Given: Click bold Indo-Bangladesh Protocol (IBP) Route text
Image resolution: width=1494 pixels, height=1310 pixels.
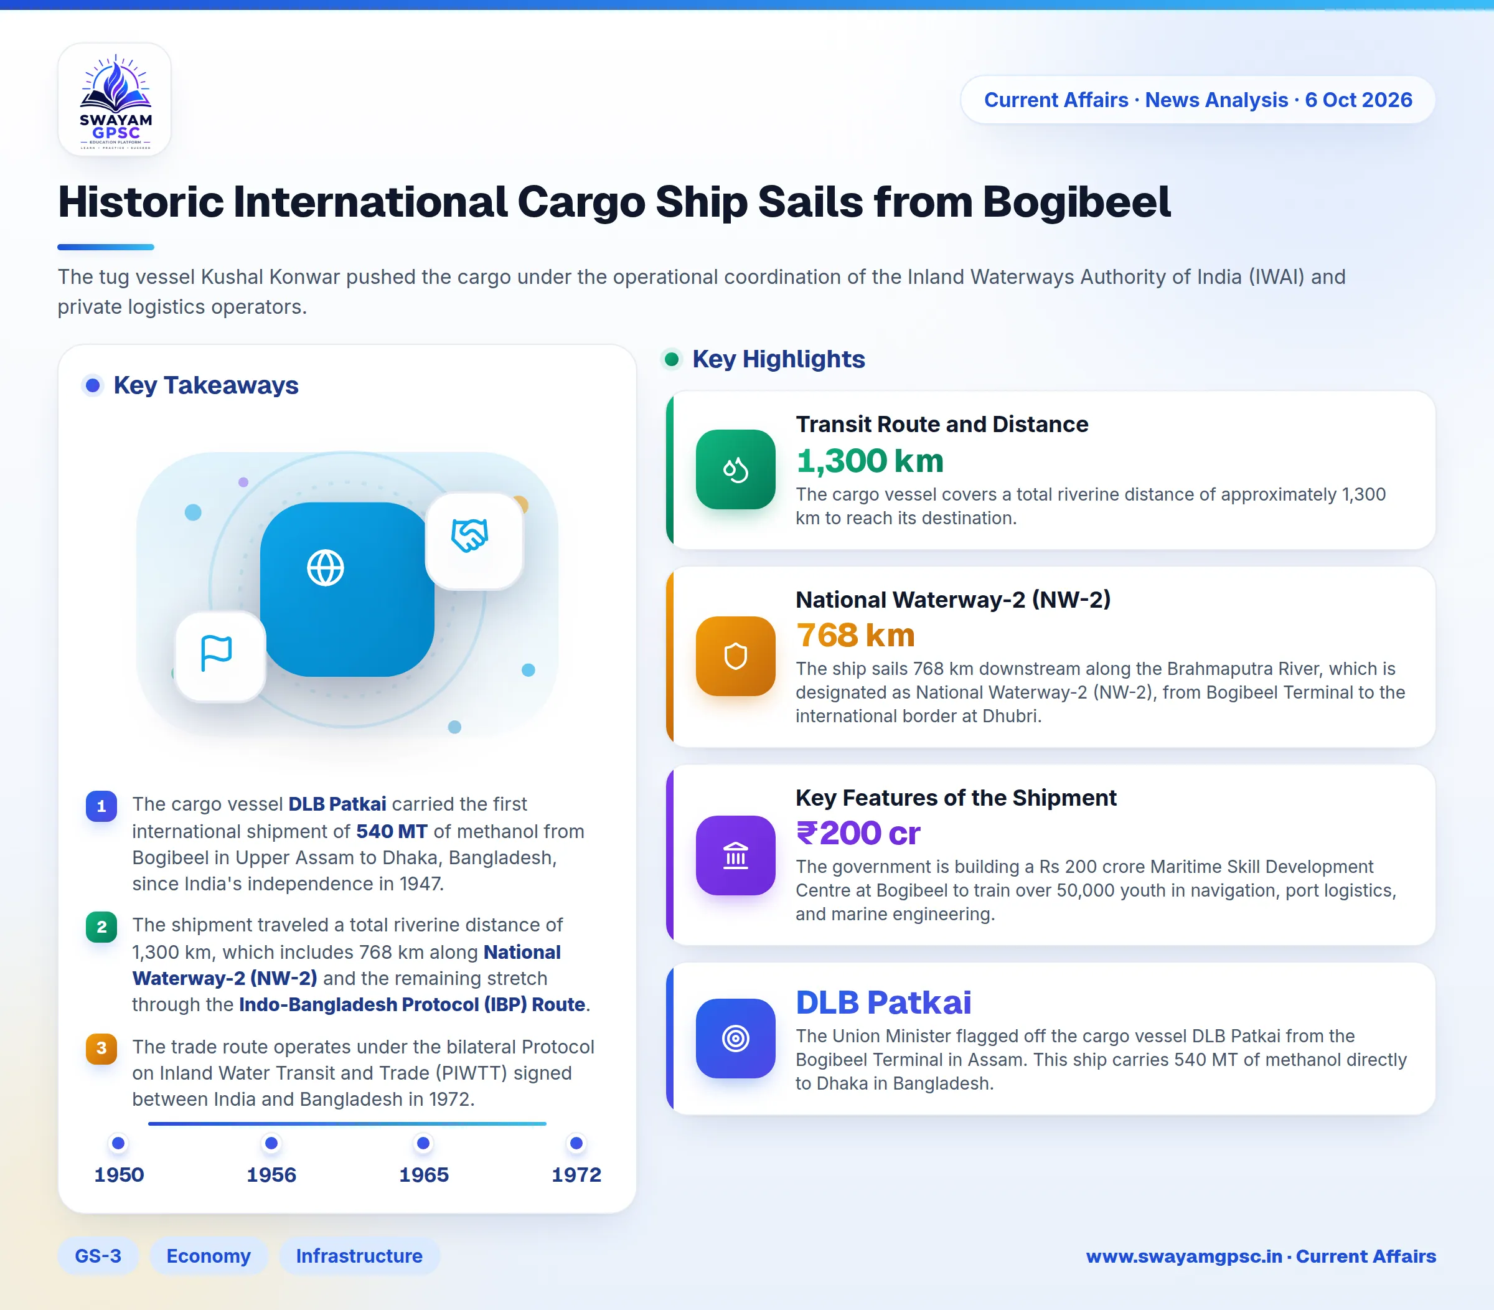Looking at the screenshot, I should point(412,1004).
